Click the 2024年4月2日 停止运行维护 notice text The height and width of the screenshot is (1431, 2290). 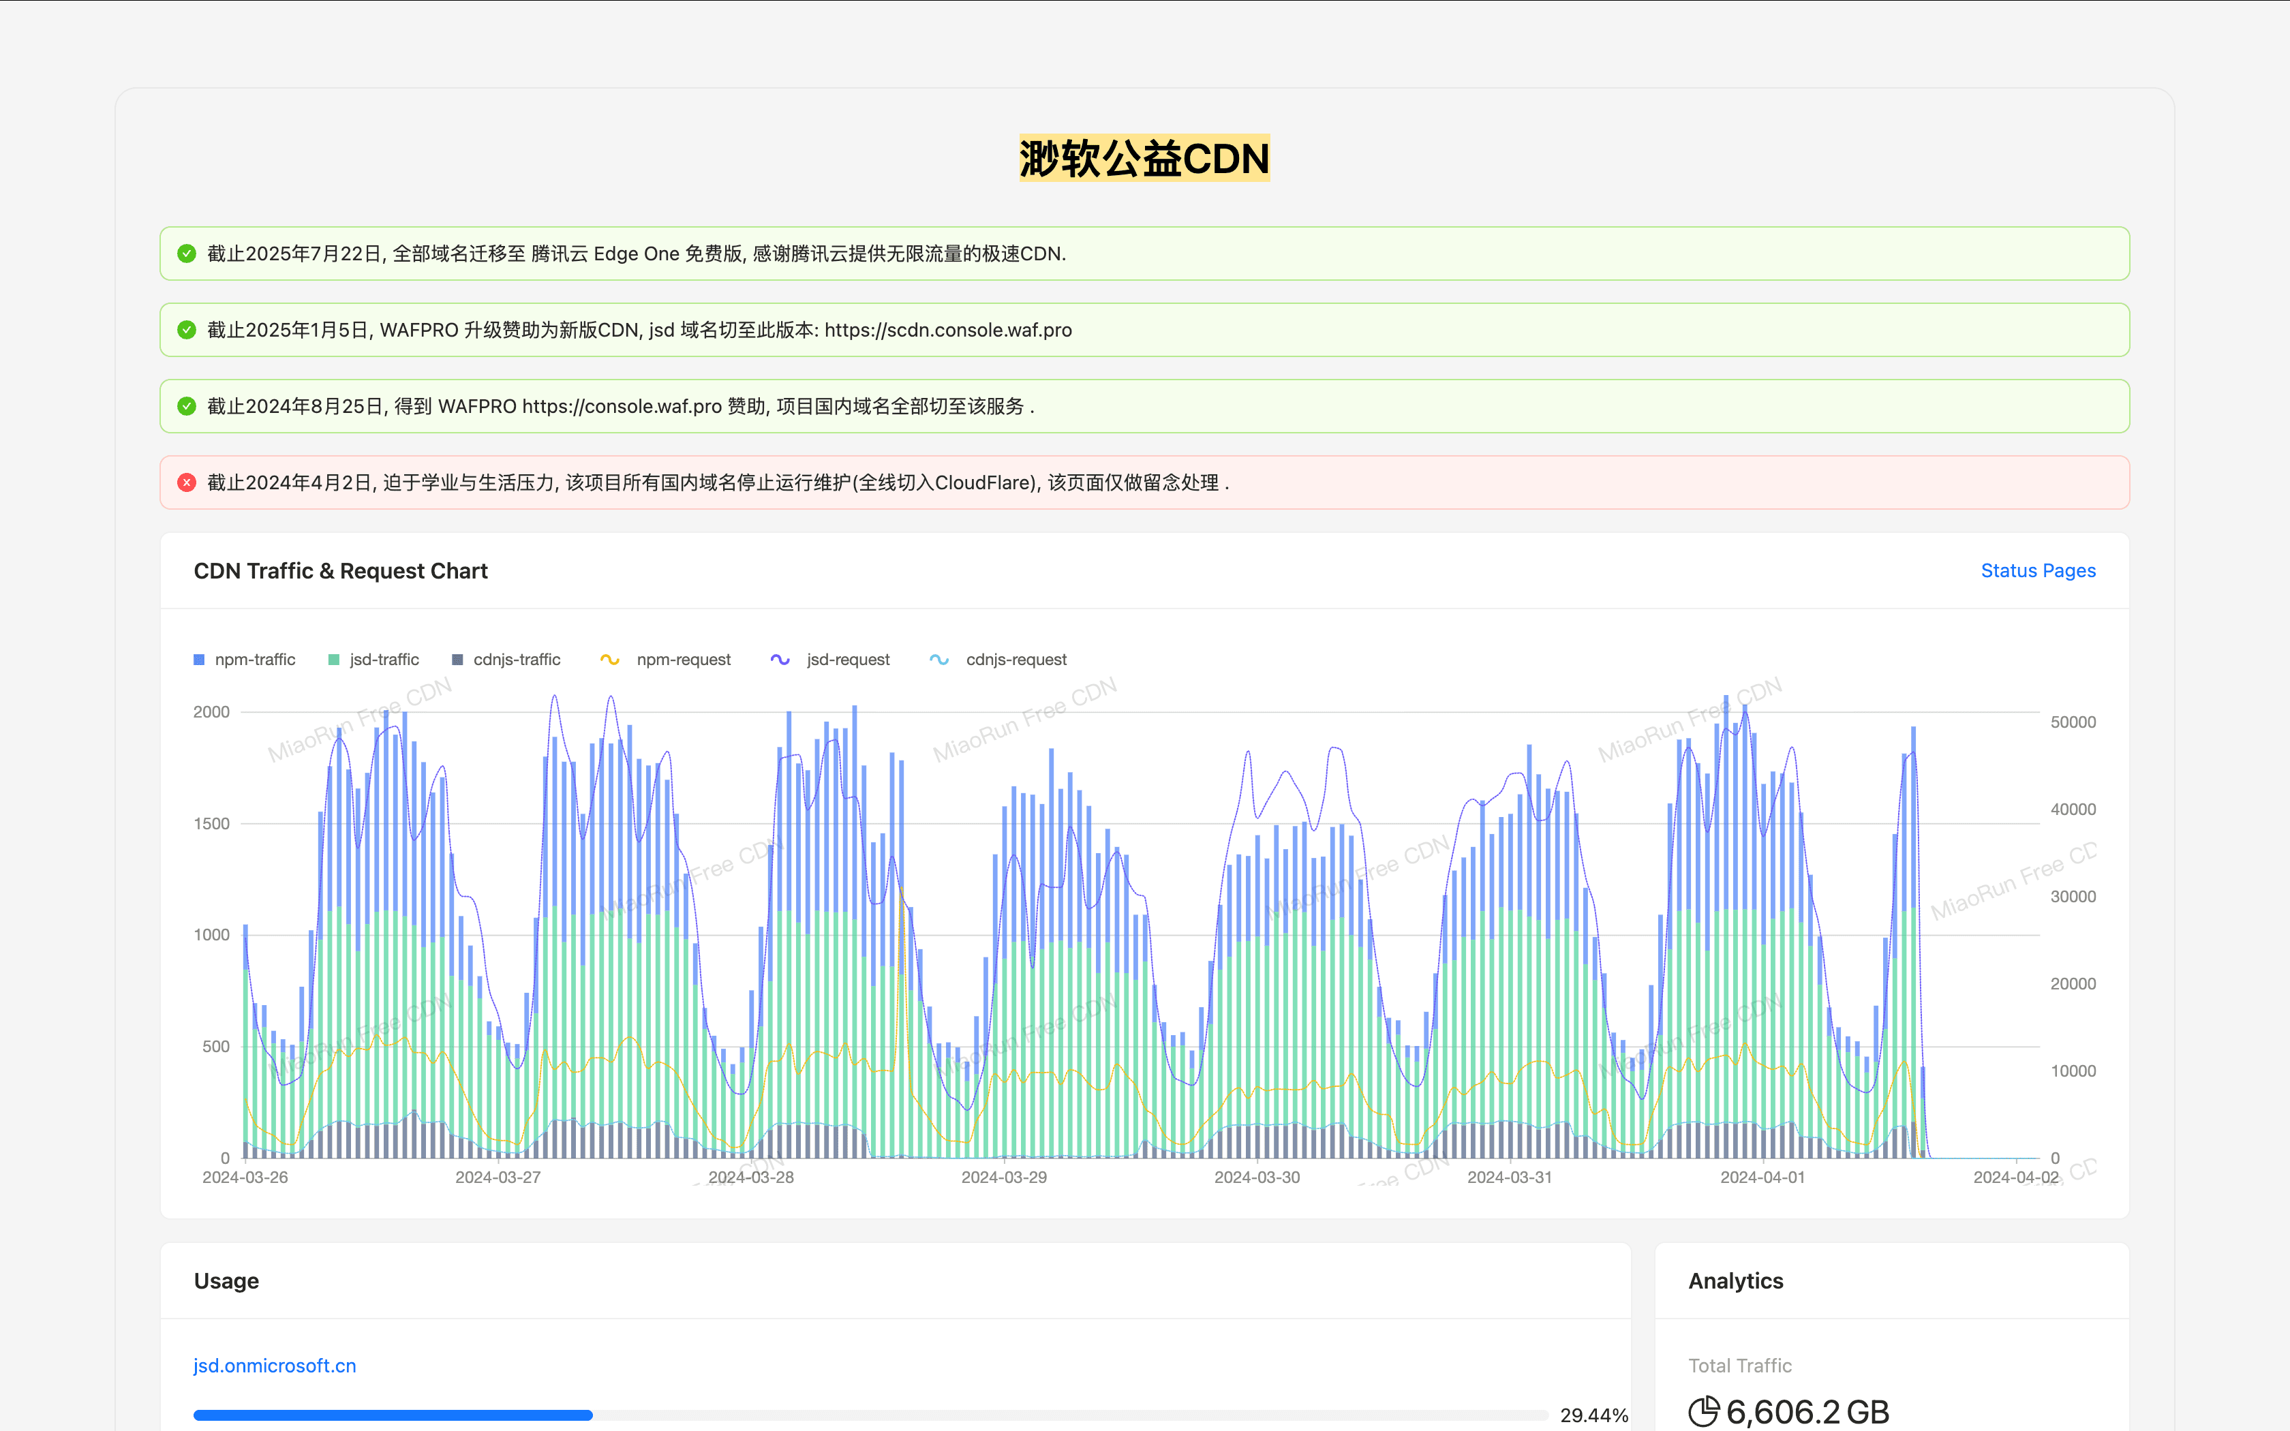718,482
